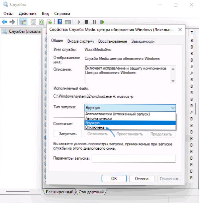Restart service with green toolbar icon
This screenshot has width=199, height=203.
click(102, 22)
